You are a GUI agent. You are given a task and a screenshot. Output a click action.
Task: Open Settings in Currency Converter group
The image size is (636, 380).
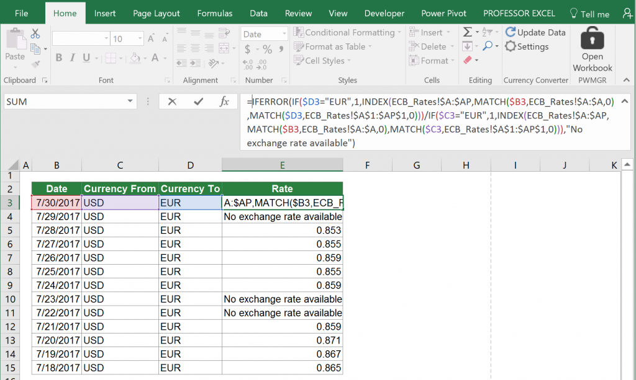click(x=531, y=46)
